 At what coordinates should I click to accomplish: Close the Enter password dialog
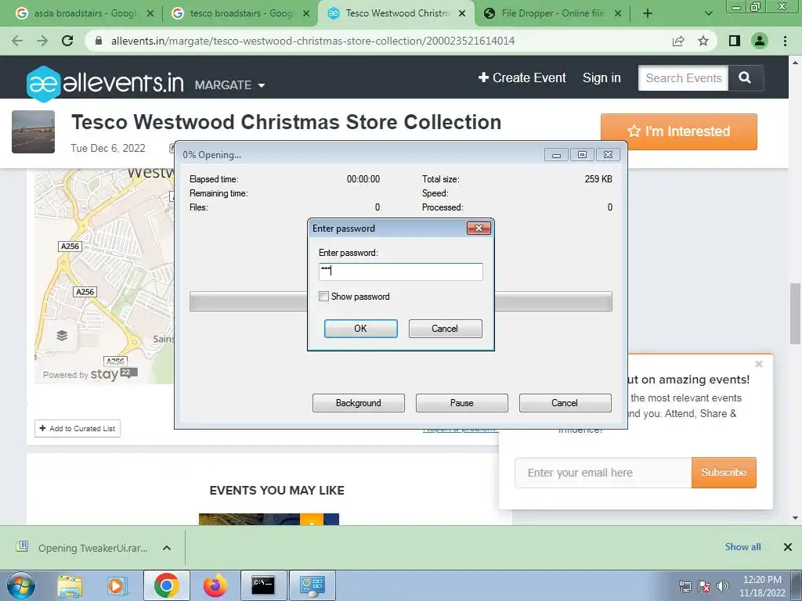click(x=479, y=228)
